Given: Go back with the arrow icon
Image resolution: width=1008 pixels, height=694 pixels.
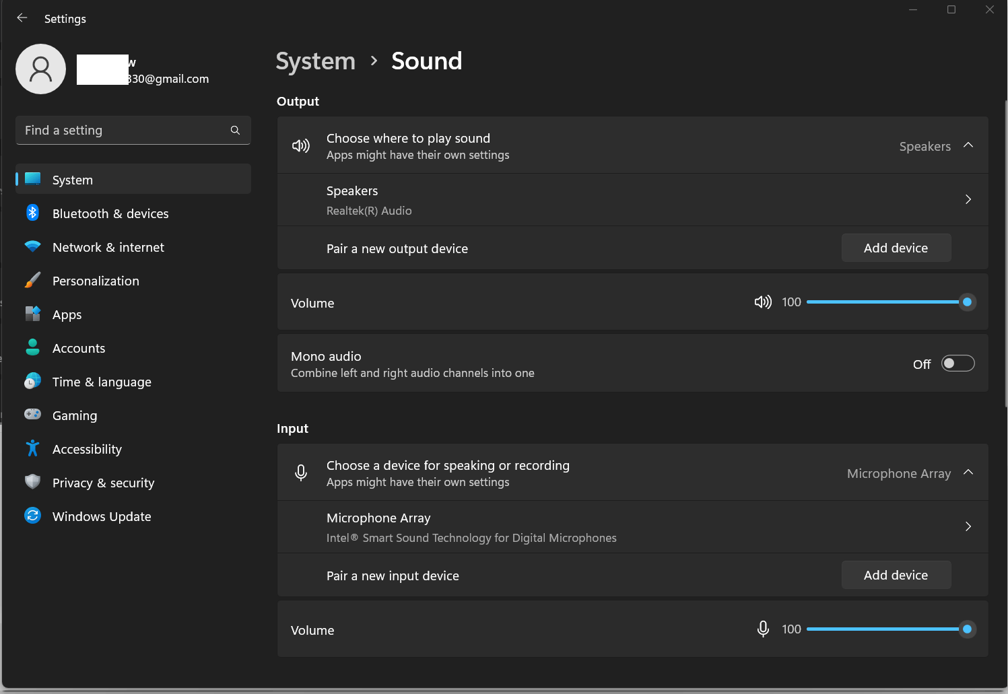Looking at the screenshot, I should coord(22,18).
